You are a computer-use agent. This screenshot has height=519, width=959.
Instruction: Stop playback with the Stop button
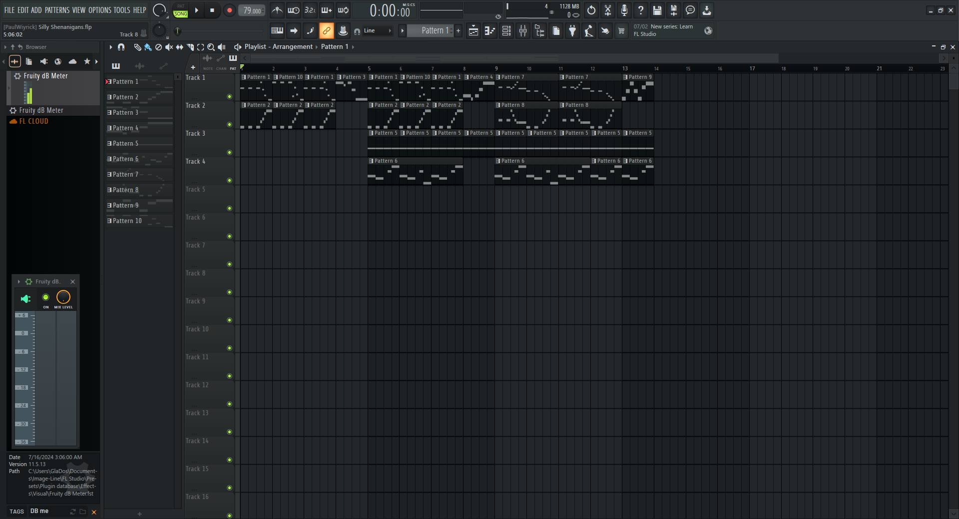click(x=212, y=10)
